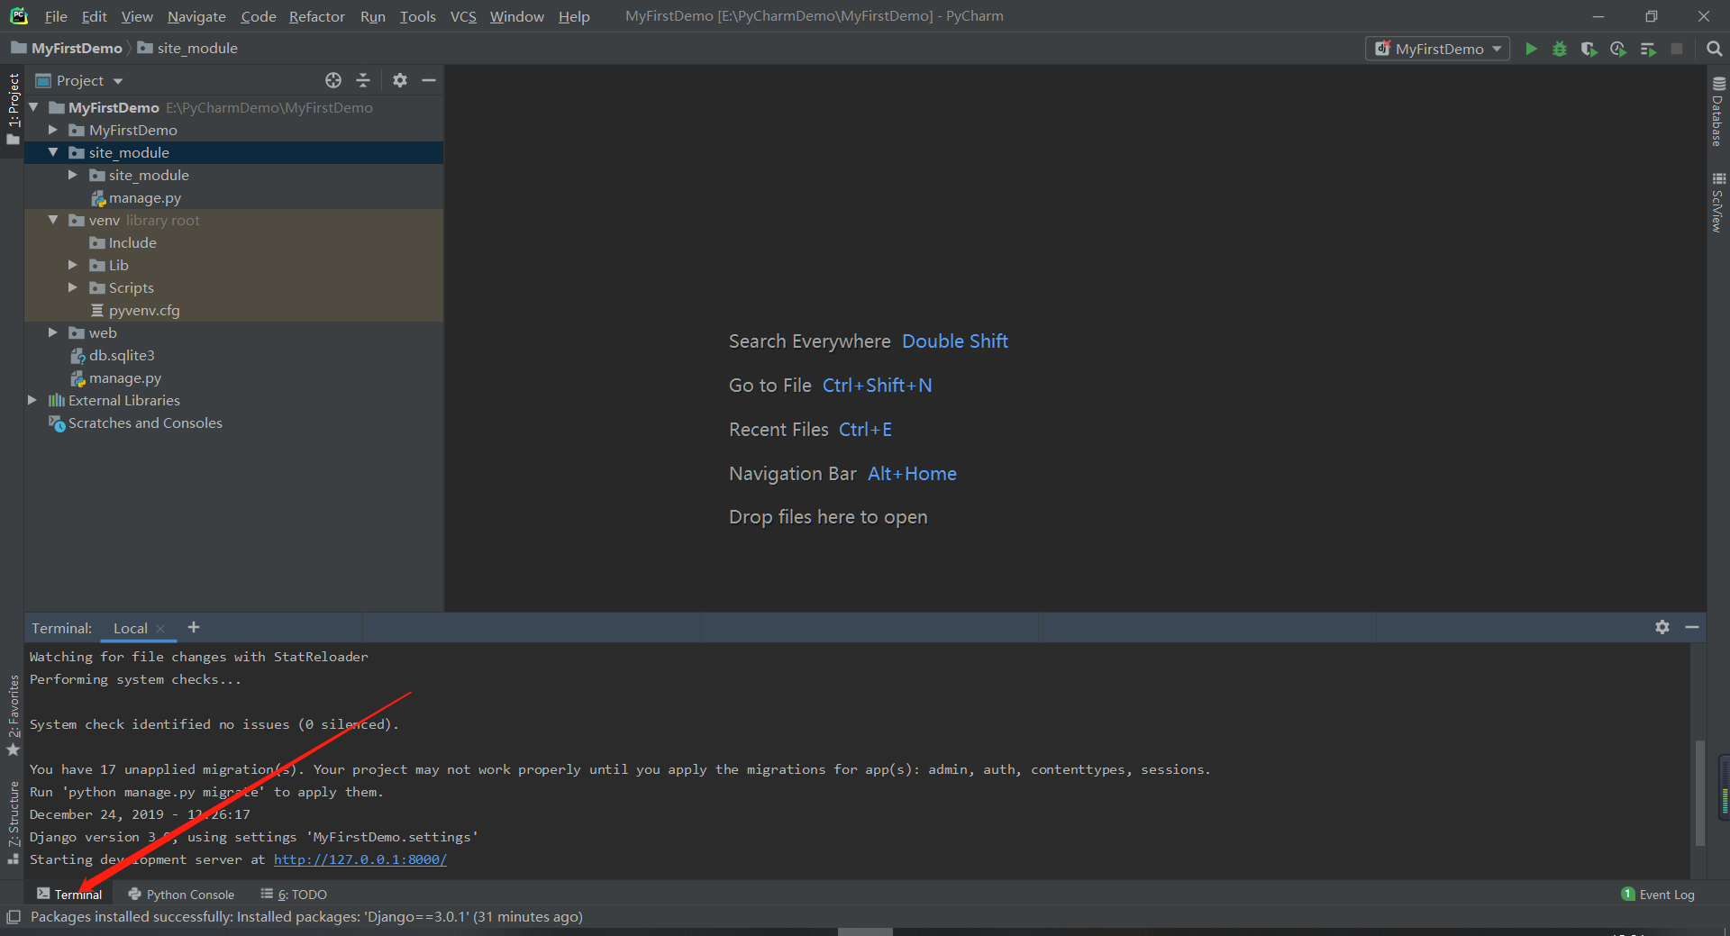Open the Edit menu
The width and height of the screenshot is (1730, 936).
(x=94, y=16)
